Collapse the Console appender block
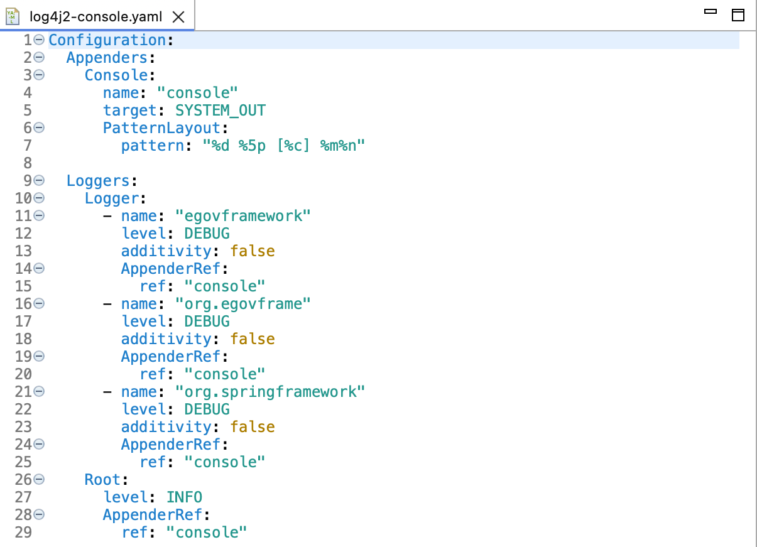This screenshot has width=757, height=547. [x=38, y=75]
